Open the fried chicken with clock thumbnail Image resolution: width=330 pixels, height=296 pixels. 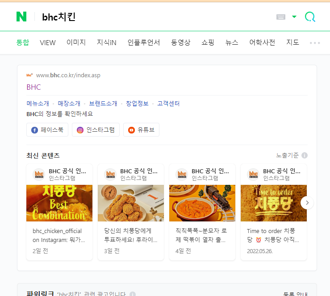pyautogui.click(x=131, y=203)
